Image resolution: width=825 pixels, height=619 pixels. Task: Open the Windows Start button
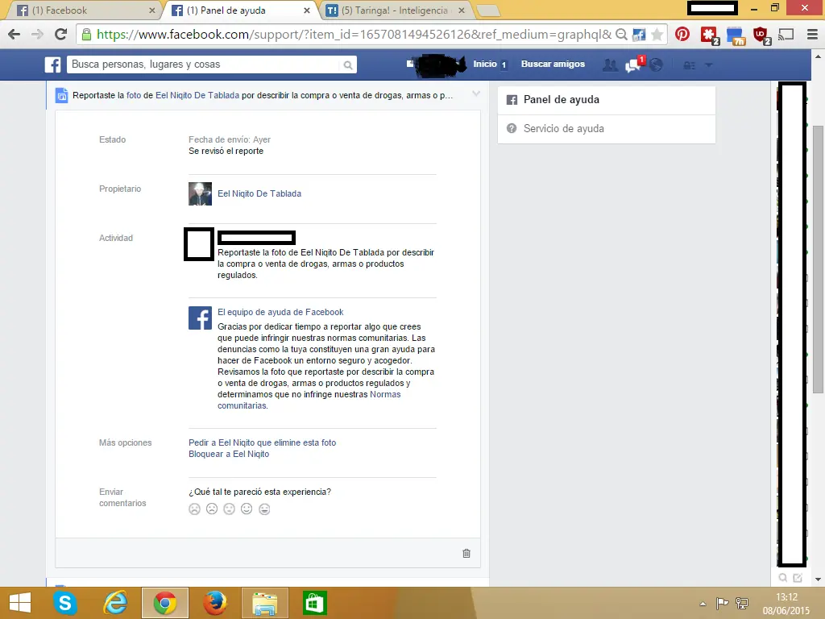pos(20,603)
